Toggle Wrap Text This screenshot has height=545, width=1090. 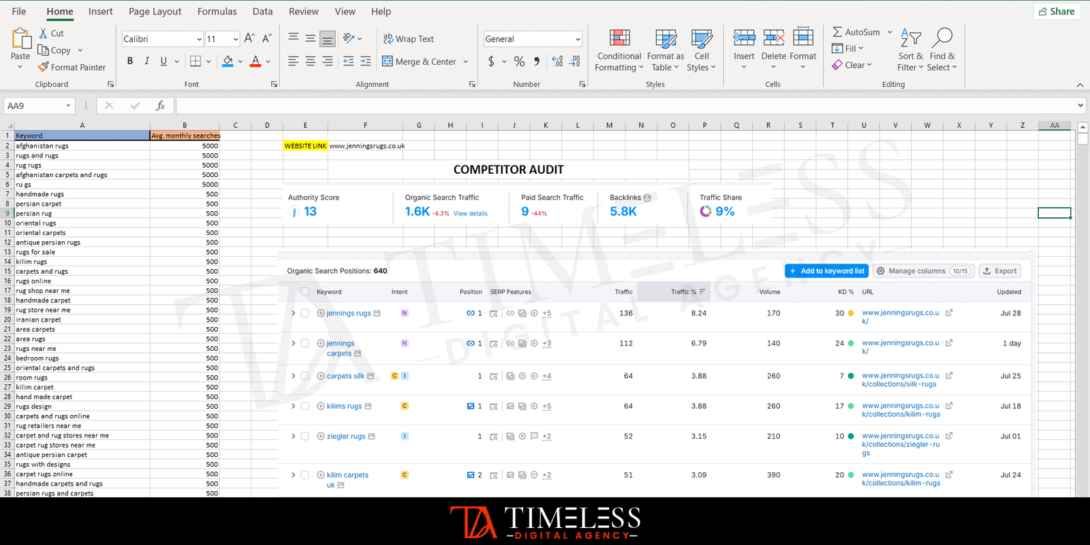[x=408, y=39]
